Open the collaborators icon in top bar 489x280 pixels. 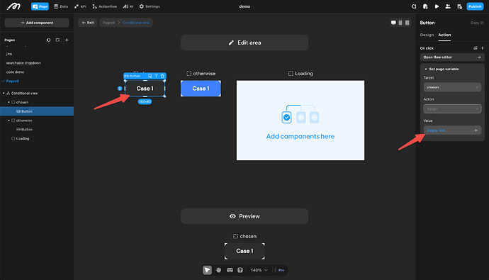tap(448, 6)
